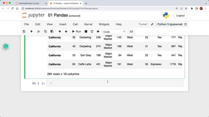The image size is (209, 117).
Task: Click the 281 rows × 10 columns text
Action: 63,74
